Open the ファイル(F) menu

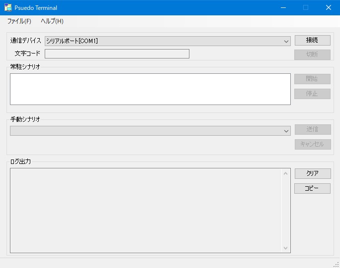19,21
